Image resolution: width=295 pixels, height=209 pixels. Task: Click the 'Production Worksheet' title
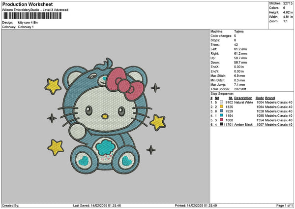tap(28, 4)
